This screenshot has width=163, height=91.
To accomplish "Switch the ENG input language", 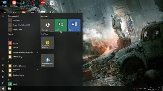I will click(x=144, y=88).
